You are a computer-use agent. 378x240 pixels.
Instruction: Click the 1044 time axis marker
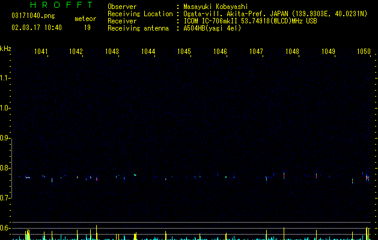(148, 51)
